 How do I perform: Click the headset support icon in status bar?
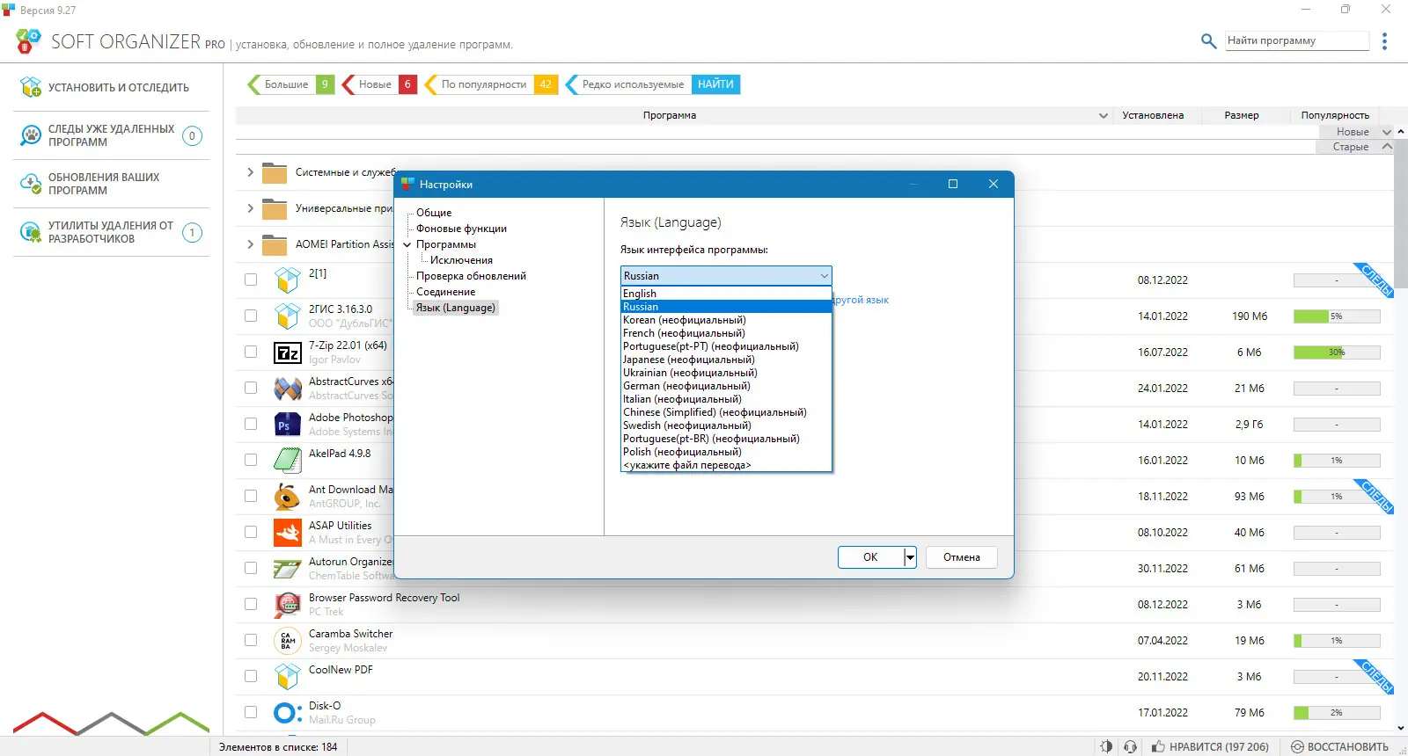click(1131, 746)
